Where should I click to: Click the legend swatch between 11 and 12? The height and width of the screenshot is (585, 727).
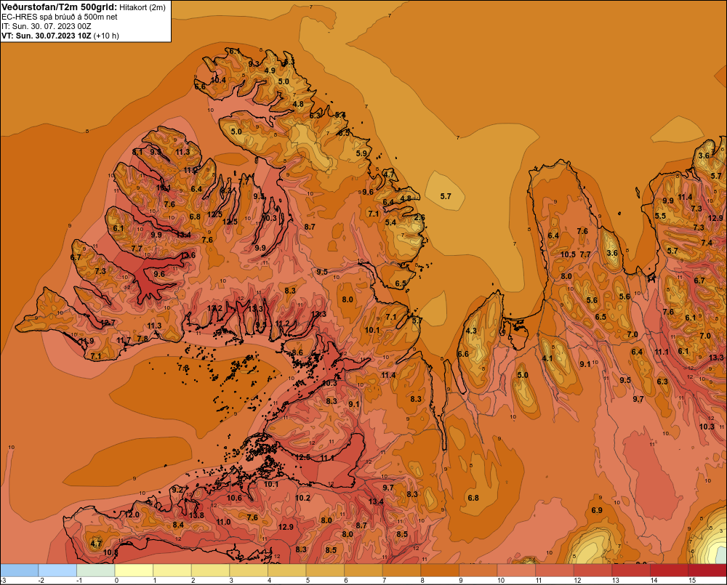tap(555, 570)
